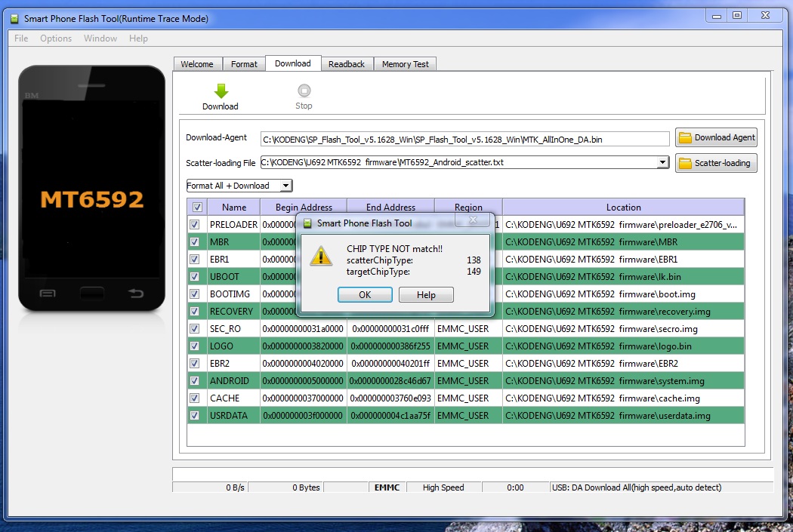This screenshot has height=532, width=793.
Task: Click the green Download arrow icon
Action: 221,91
